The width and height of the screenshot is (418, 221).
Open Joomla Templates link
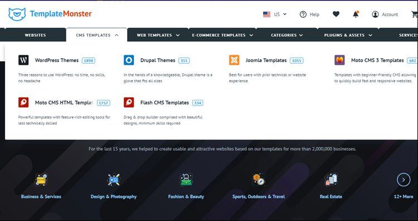[266, 60]
